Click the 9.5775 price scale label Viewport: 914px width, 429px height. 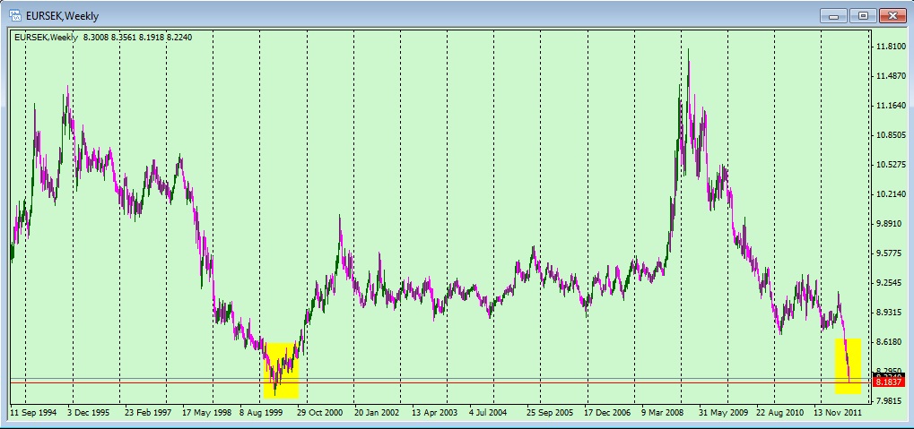[891, 253]
